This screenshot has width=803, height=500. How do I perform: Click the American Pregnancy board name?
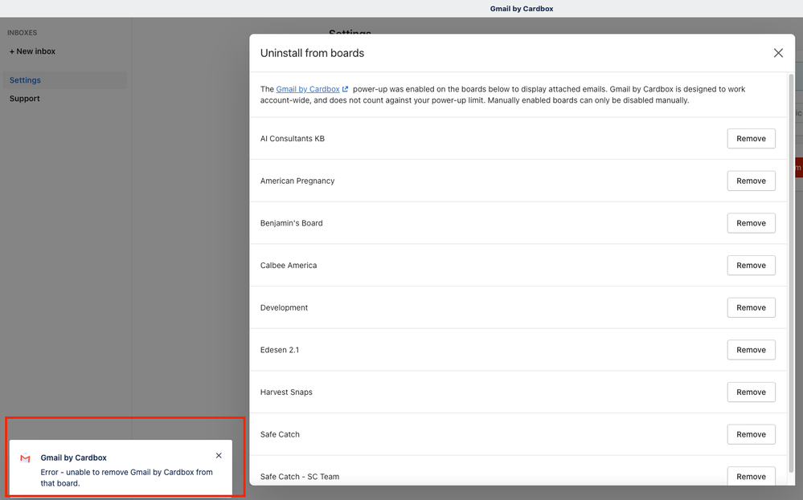click(x=297, y=181)
